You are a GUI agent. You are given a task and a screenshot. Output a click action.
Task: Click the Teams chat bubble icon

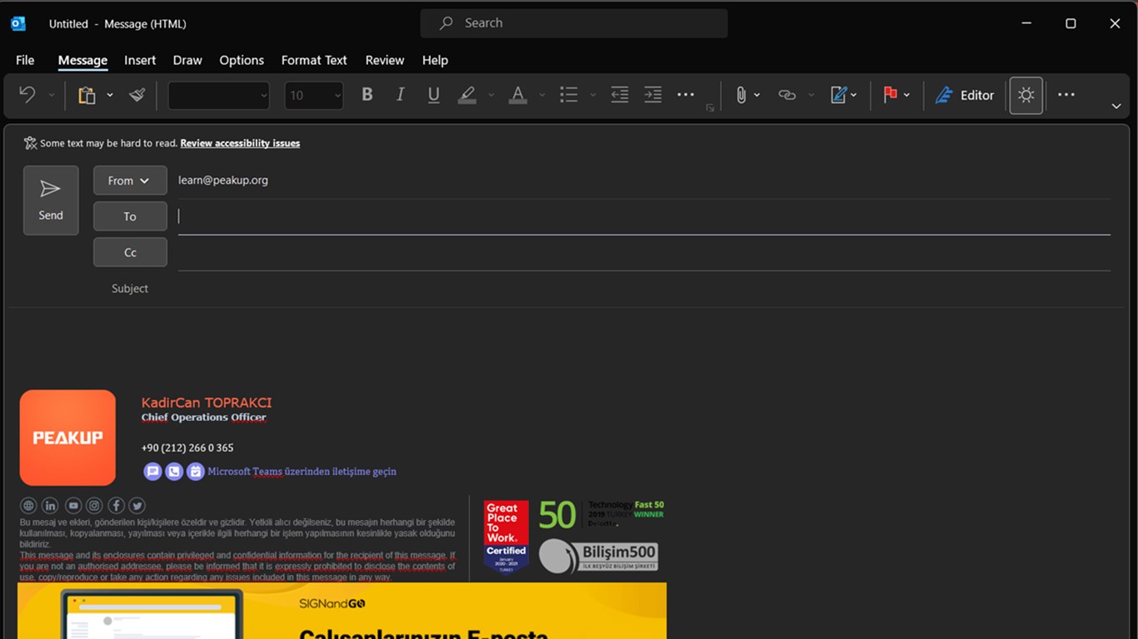[152, 472]
